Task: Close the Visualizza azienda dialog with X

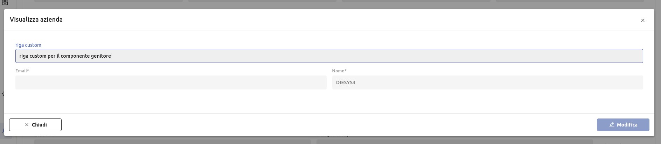Action: pyautogui.click(x=642, y=21)
